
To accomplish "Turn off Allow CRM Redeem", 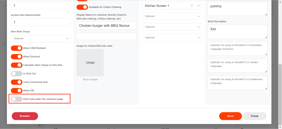I will pos(17,48).
